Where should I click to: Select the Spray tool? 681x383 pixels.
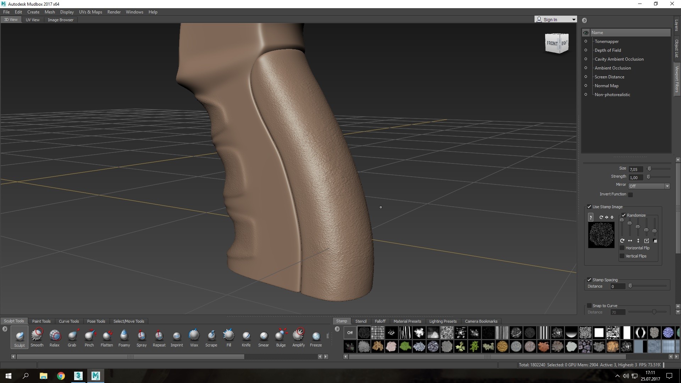142,337
